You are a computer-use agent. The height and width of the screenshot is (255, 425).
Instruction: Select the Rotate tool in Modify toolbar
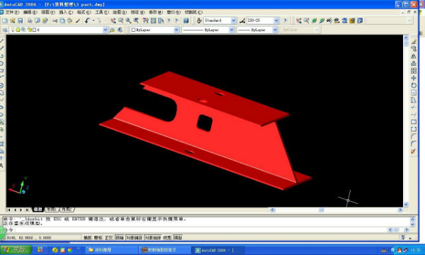click(x=414, y=86)
